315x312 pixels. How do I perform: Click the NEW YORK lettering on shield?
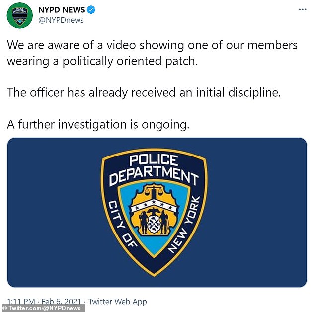pos(184,224)
